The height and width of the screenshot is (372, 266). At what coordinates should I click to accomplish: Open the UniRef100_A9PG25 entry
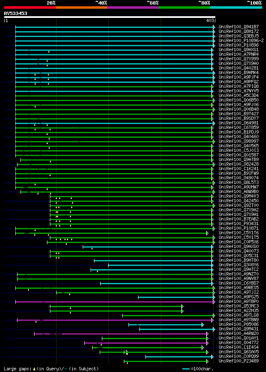pyautogui.click(x=239, y=297)
